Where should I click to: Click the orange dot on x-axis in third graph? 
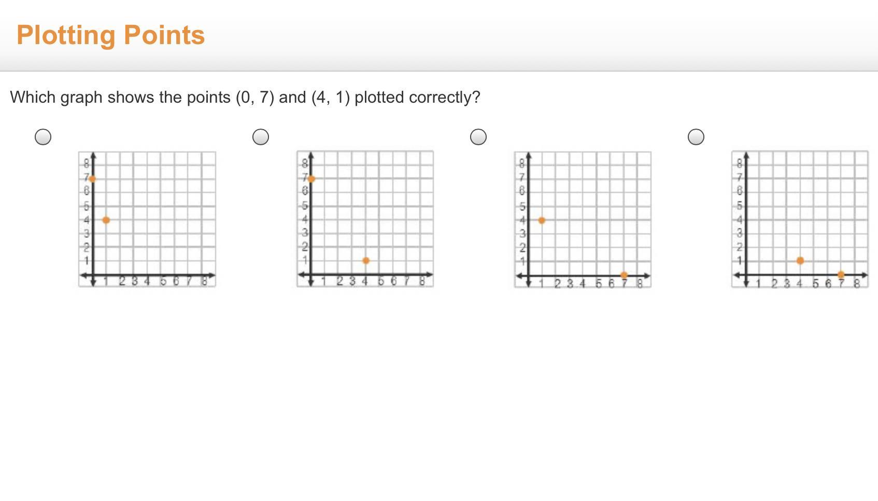624,275
